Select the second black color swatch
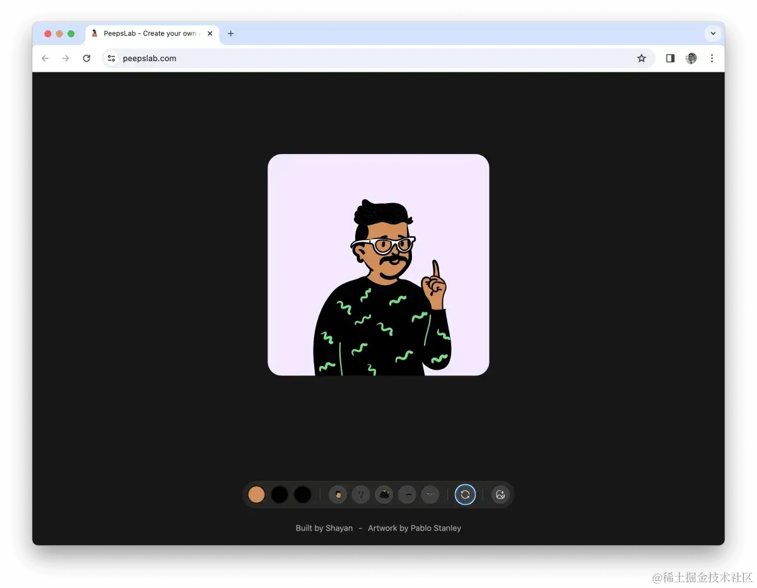Viewport: 757px width, 588px height. [303, 495]
